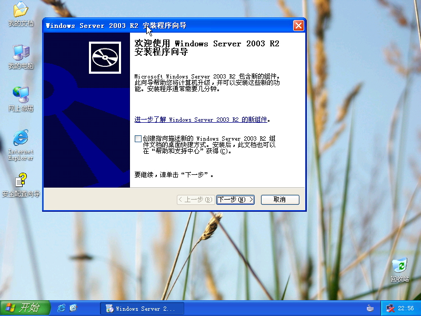Click the wizard title bar text

[x=116, y=26]
